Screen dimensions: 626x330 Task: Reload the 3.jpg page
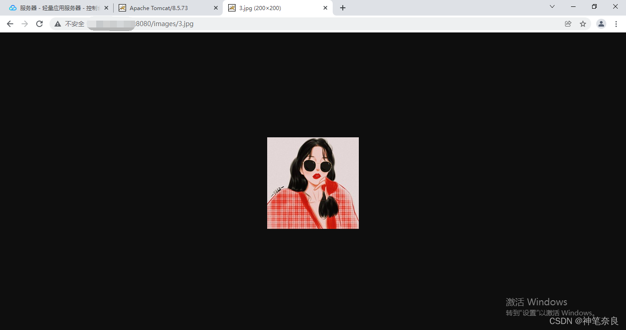(x=39, y=24)
